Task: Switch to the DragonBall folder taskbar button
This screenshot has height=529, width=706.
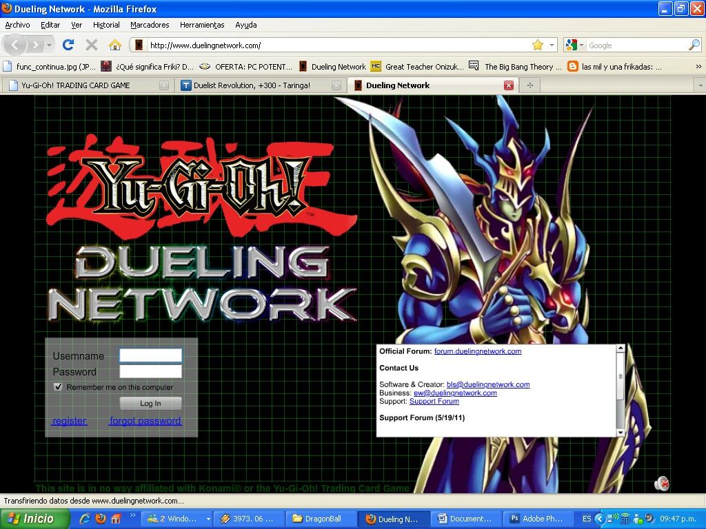Action: point(321,519)
